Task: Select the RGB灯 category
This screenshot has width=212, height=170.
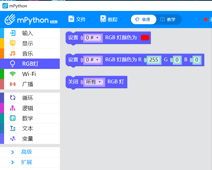Action: pyautogui.click(x=30, y=64)
